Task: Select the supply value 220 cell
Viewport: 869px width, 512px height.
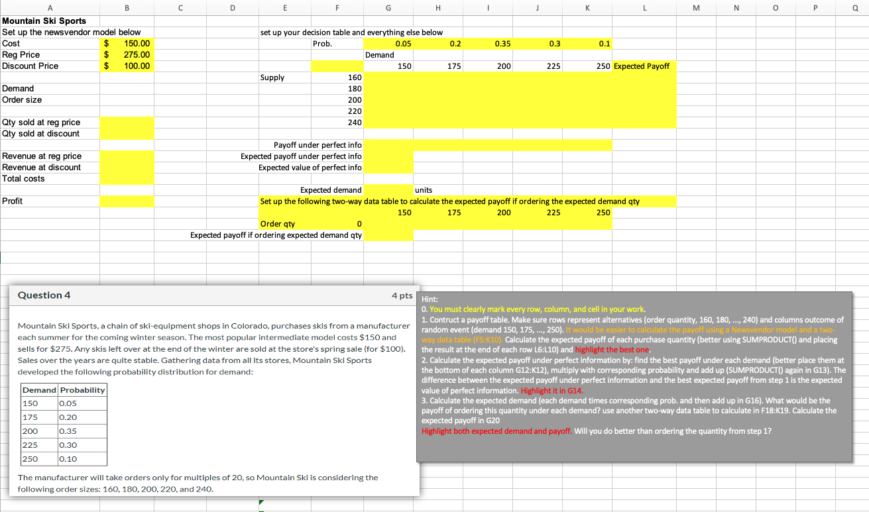Action: point(337,111)
